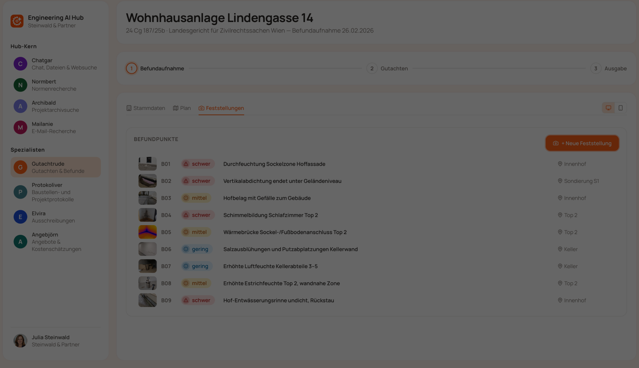Open Erhöhte Luftfeuchte Kellerabteile 3-5
The height and width of the screenshot is (368, 639).
click(270, 266)
